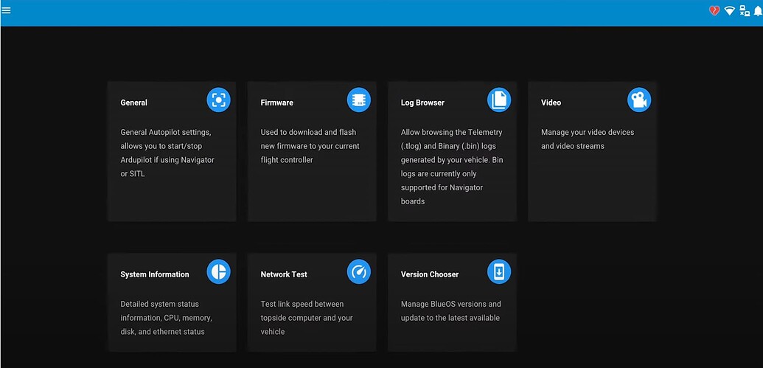Click the Network Test speedometer icon
This screenshot has width=763, height=368.
tap(358, 271)
